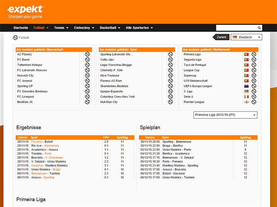This screenshot has width=277, height=207.
Task: Click soccer ball icon next to AC Florenz
Action: (87, 54)
